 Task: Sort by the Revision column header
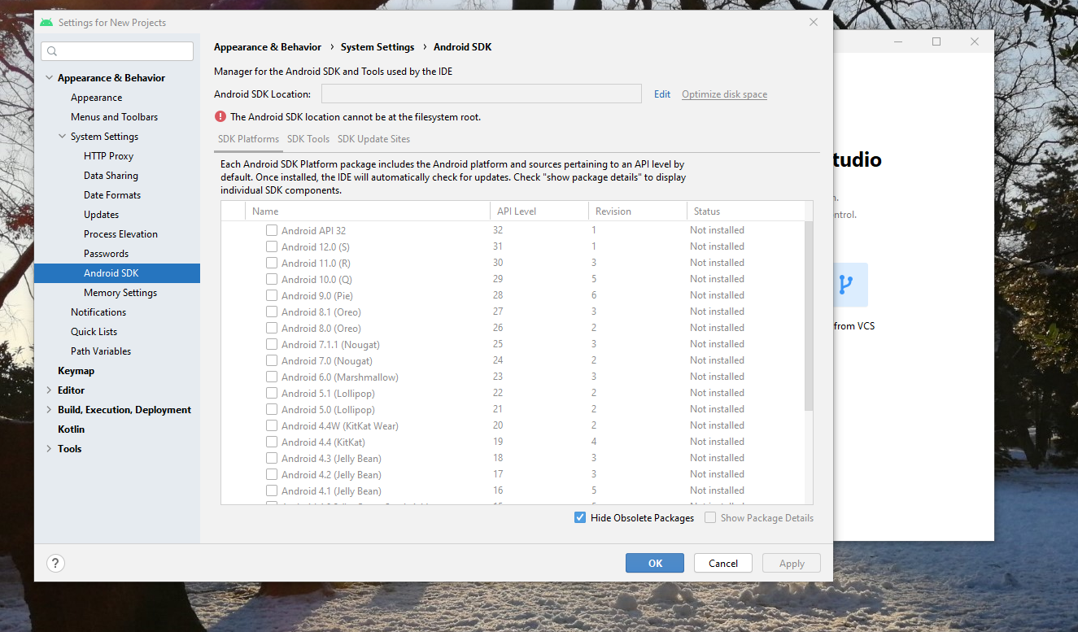[637, 211]
